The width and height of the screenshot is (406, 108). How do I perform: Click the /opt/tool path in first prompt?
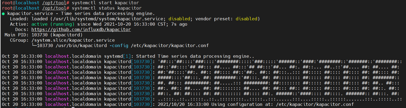tap(54, 3)
